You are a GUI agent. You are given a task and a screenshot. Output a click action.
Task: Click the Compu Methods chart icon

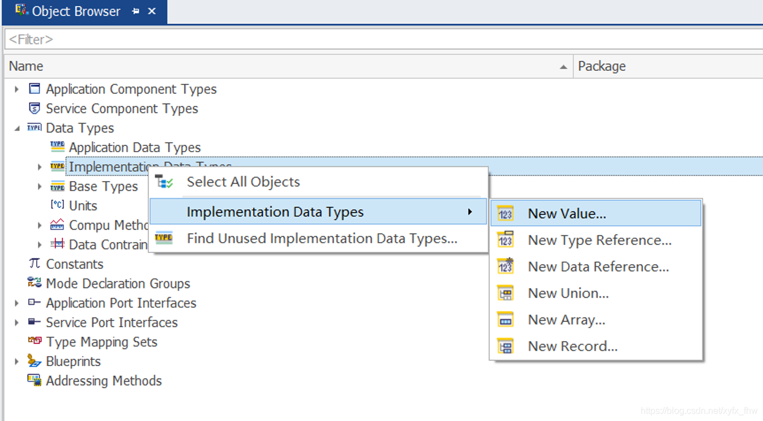57,225
